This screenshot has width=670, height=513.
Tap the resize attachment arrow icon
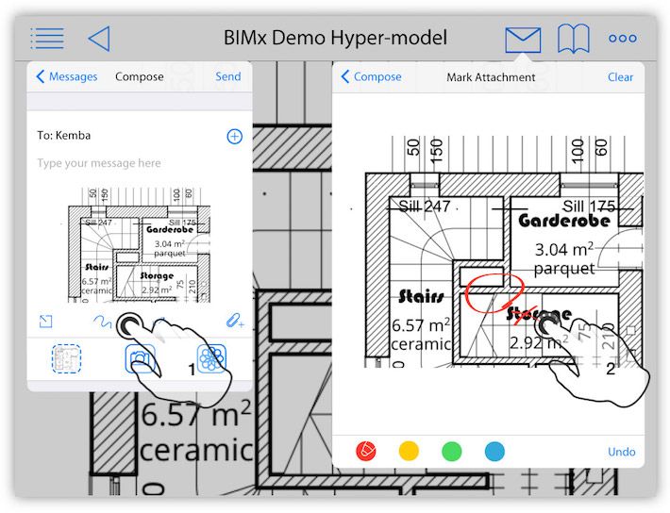tap(45, 323)
